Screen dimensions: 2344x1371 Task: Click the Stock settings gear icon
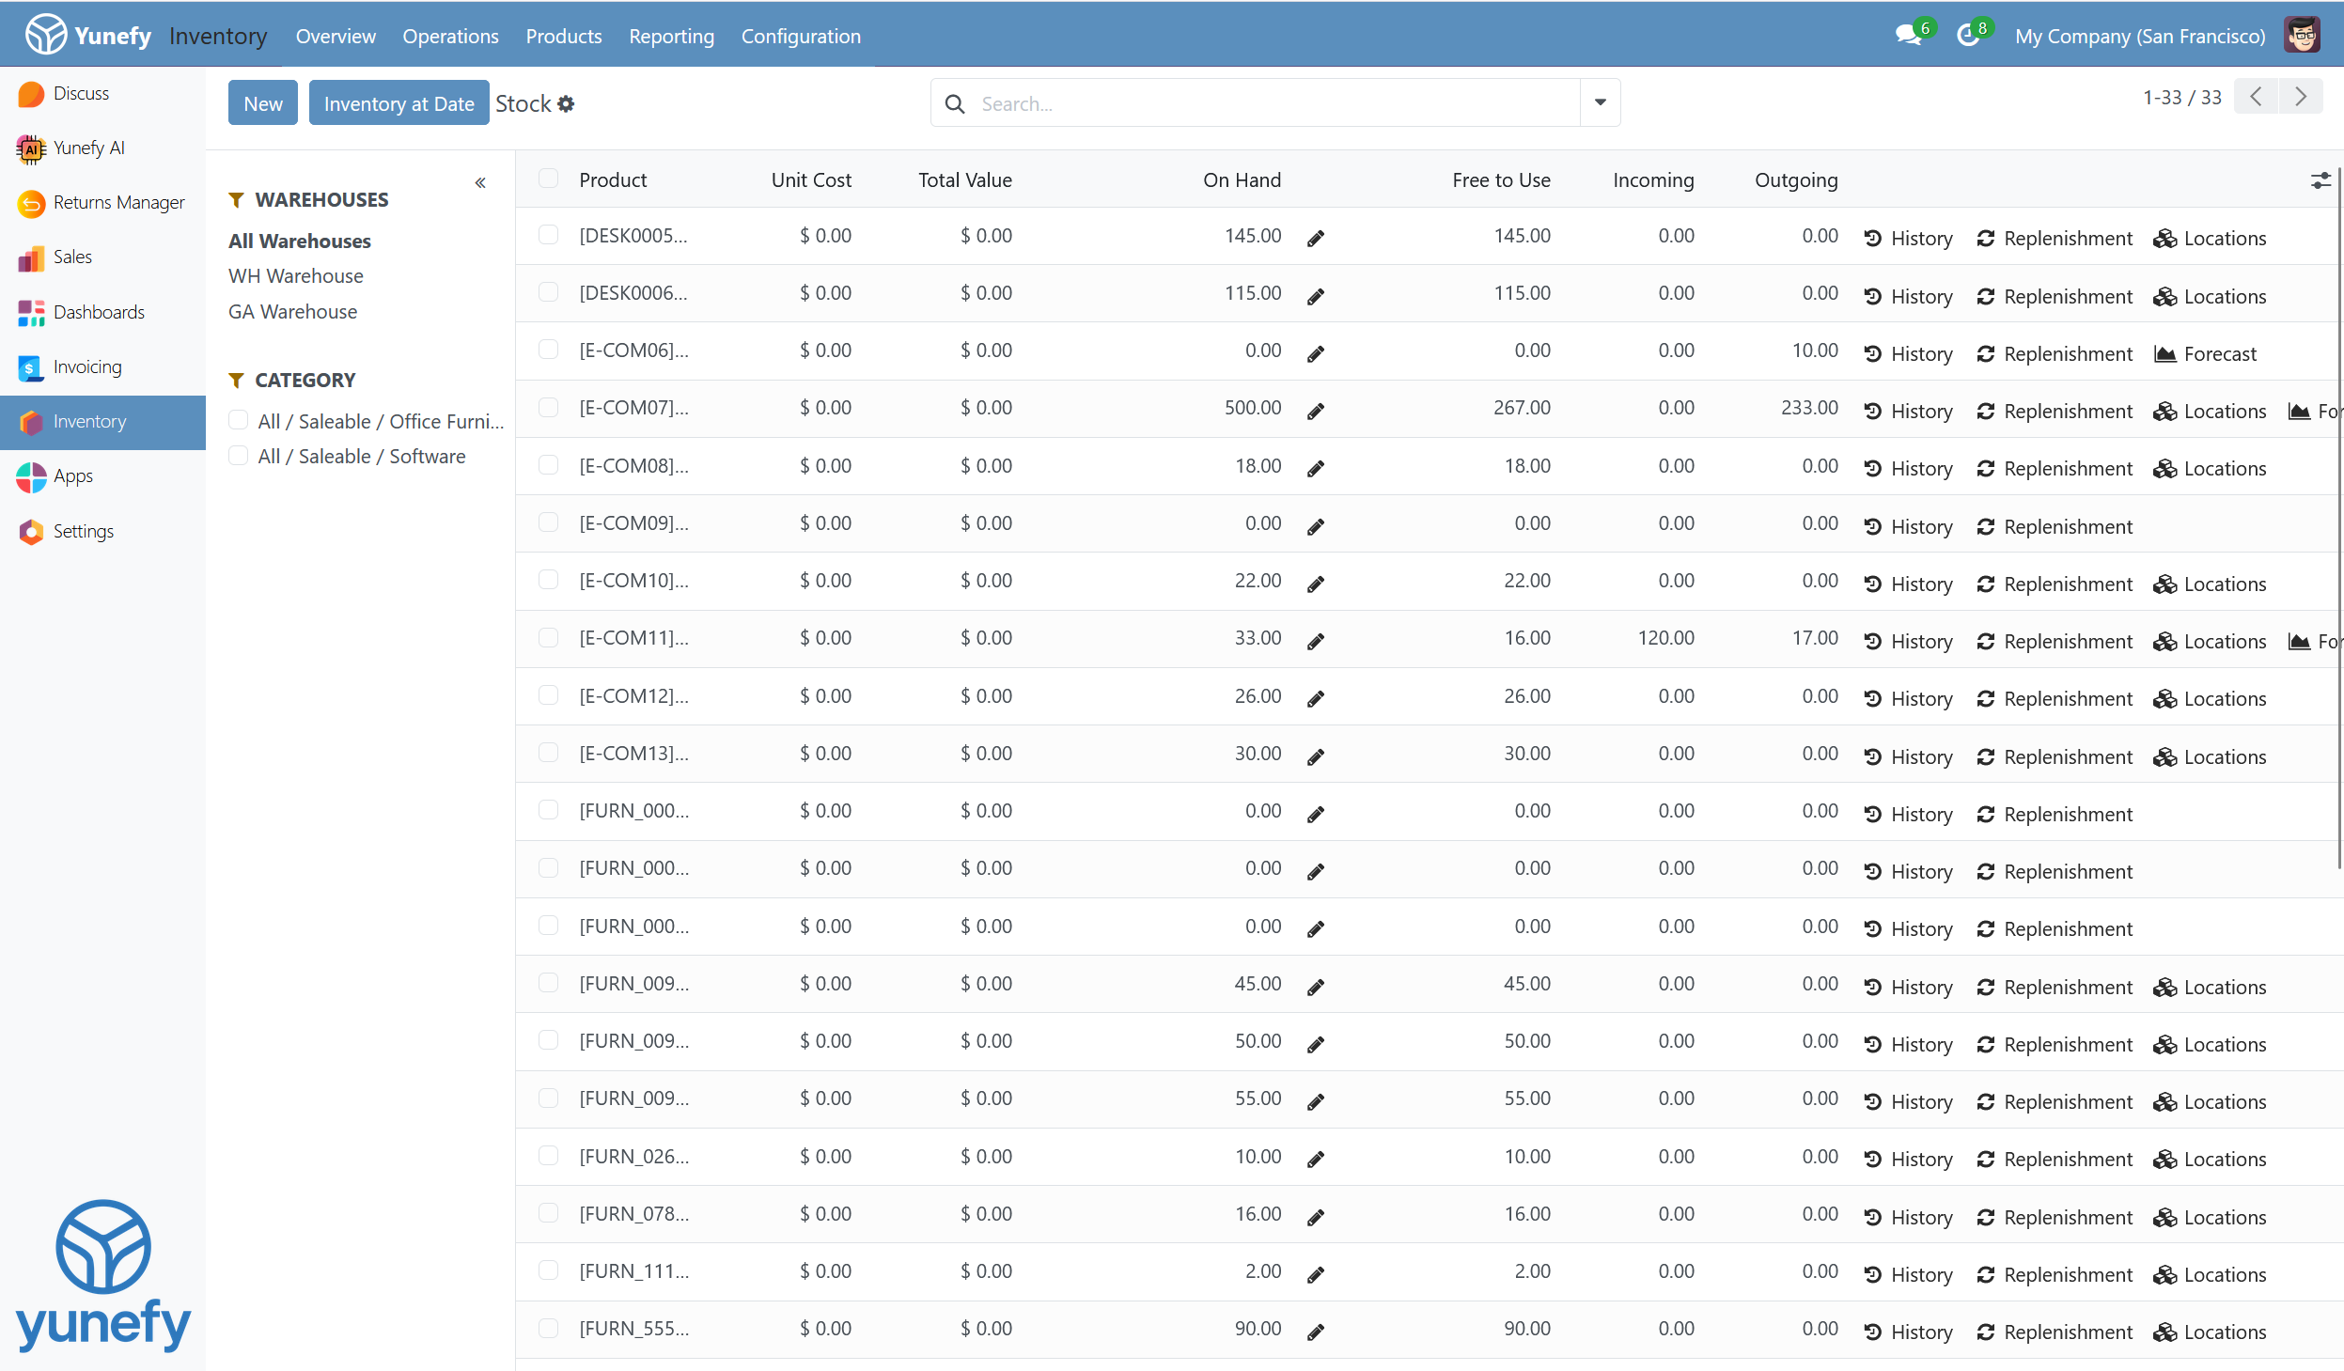tap(566, 104)
